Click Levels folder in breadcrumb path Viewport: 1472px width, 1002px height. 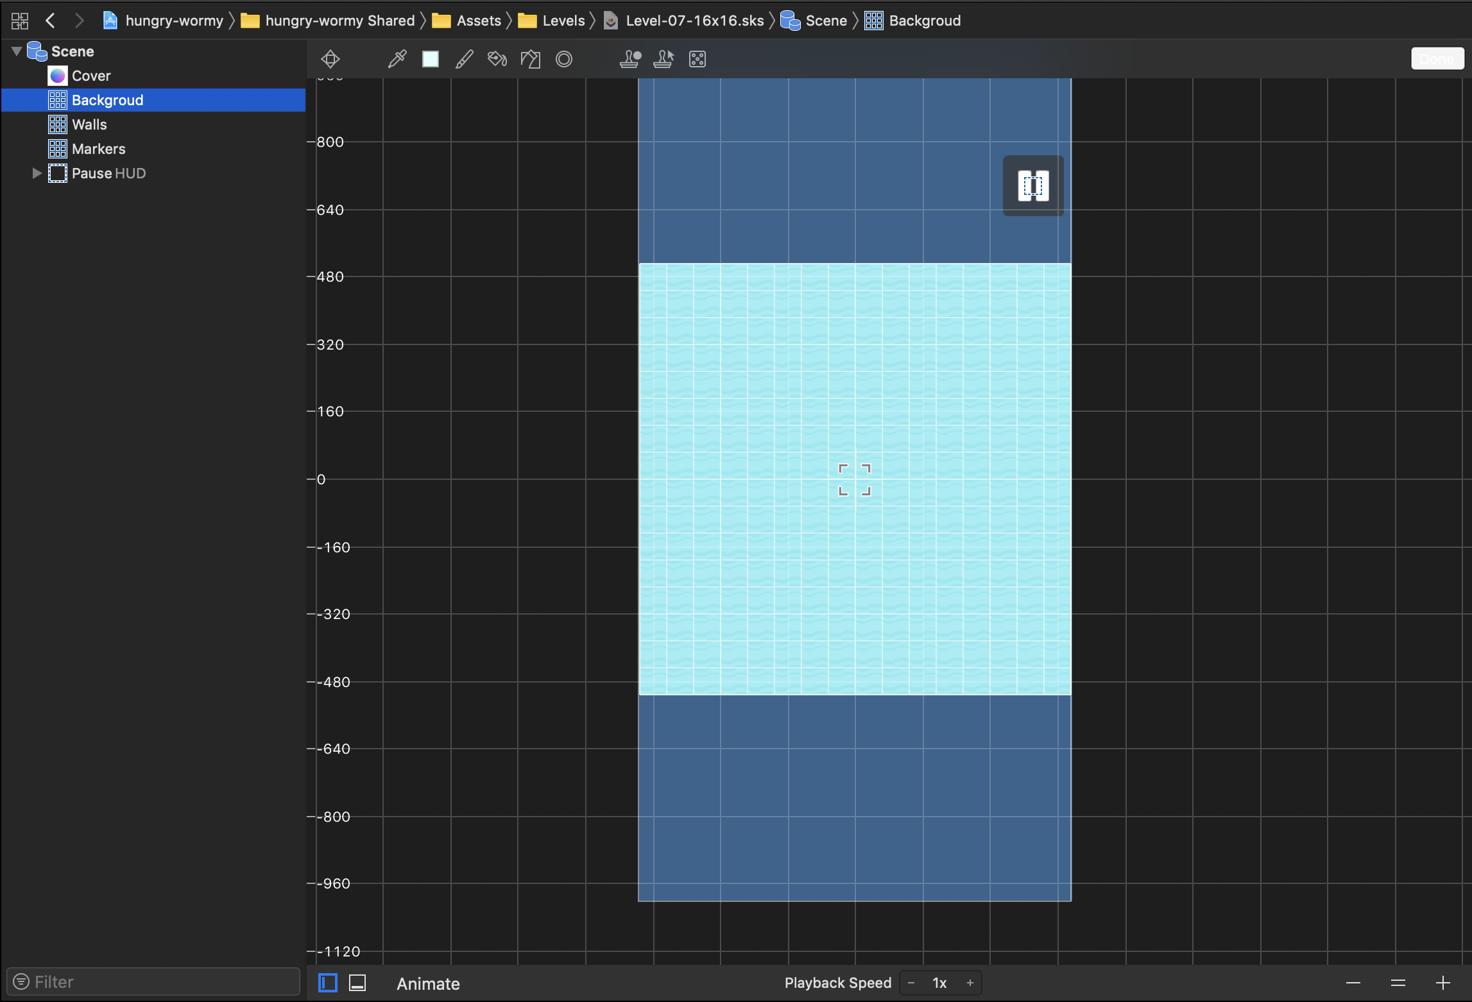[563, 21]
